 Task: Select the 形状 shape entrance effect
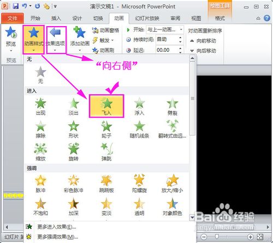(74, 129)
